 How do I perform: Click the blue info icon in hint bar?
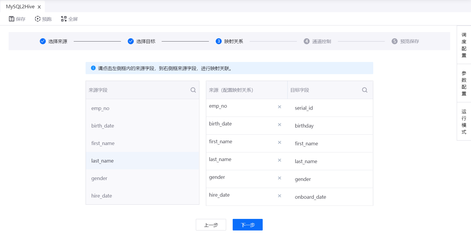click(x=93, y=68)
